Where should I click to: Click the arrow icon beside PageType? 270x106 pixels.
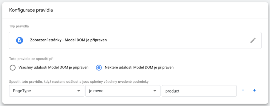(79, 91)
